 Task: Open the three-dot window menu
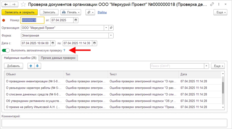click(219, 4)
